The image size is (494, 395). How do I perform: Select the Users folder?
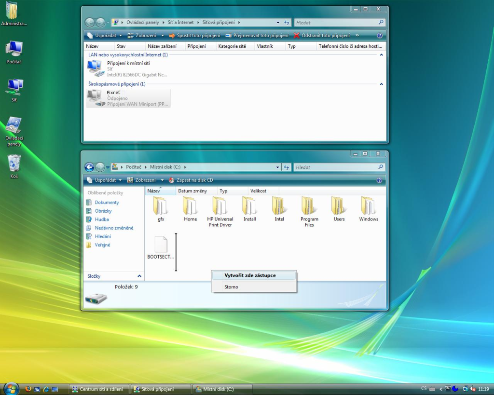coord(339,208)
